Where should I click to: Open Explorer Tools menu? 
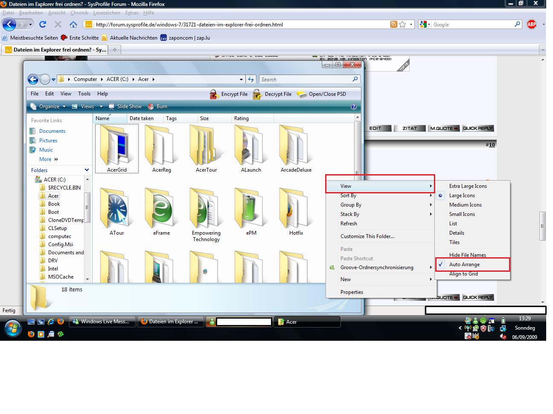click(x=84, y=94)
